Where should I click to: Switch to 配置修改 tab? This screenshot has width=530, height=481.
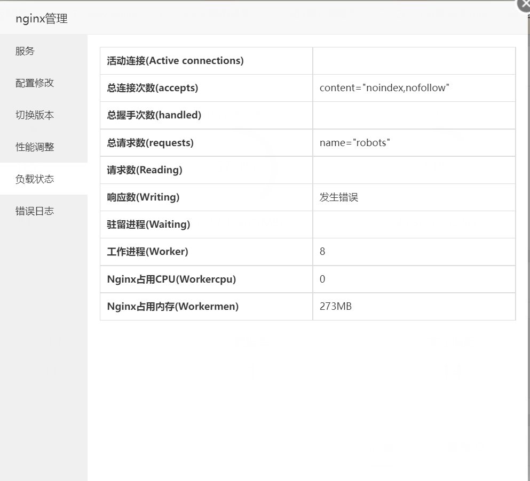point(44,83)
